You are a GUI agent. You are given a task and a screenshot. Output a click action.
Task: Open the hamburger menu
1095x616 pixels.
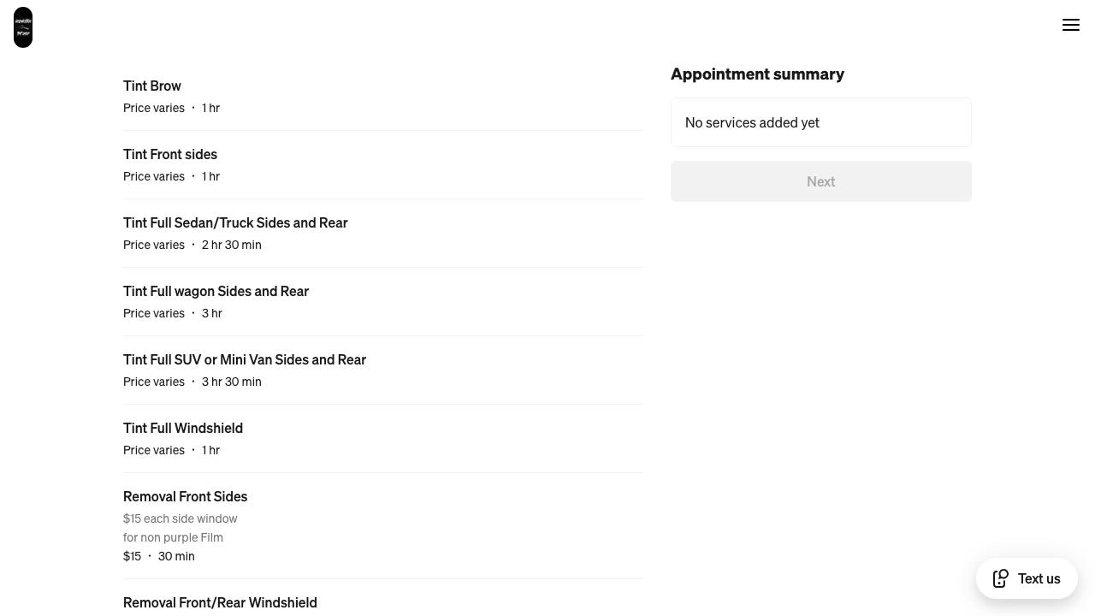tap(1070, 26)
